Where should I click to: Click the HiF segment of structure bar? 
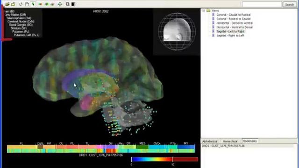(49, 147)
